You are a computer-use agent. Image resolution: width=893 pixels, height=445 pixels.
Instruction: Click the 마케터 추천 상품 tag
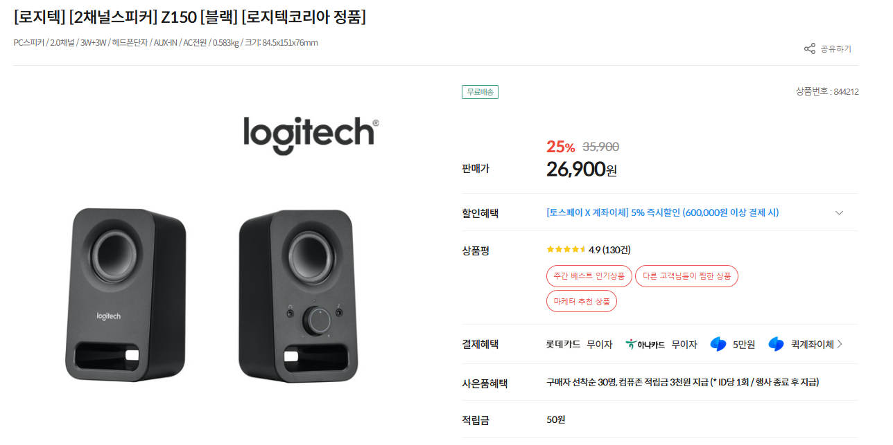tap(581, 301)
